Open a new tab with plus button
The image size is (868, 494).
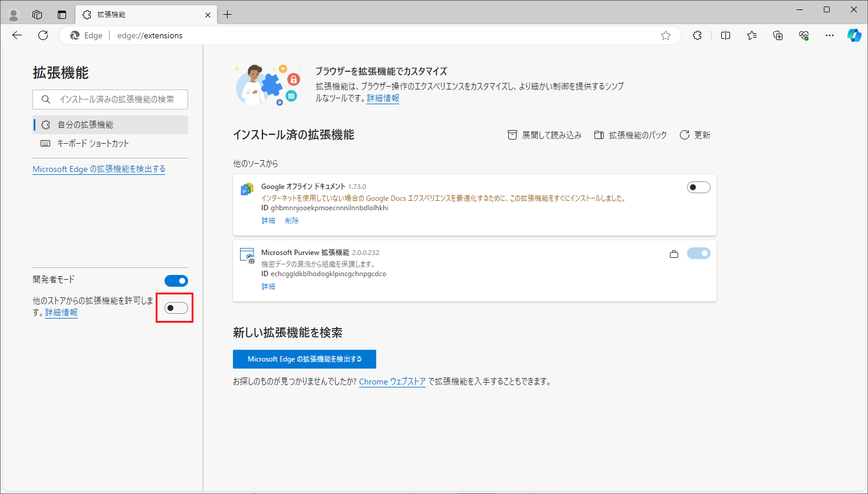pyautogui.click(x=228, y=15)
